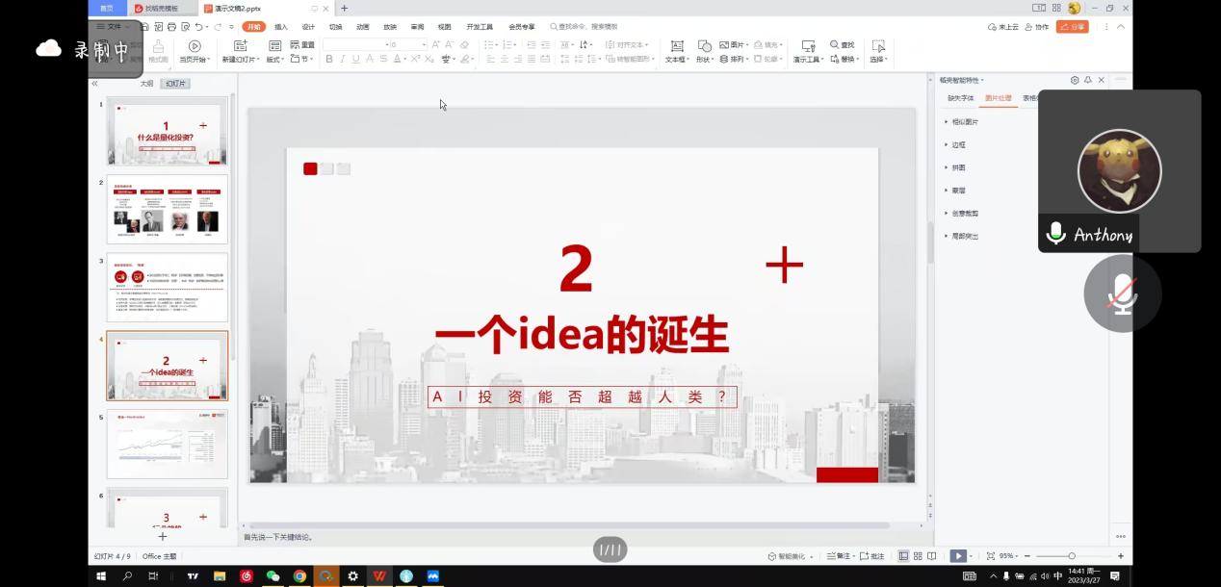Select slide 2 thumbnail with portraits
The width and height of the screenshot is (1221, 587).
tap(168, 209)
